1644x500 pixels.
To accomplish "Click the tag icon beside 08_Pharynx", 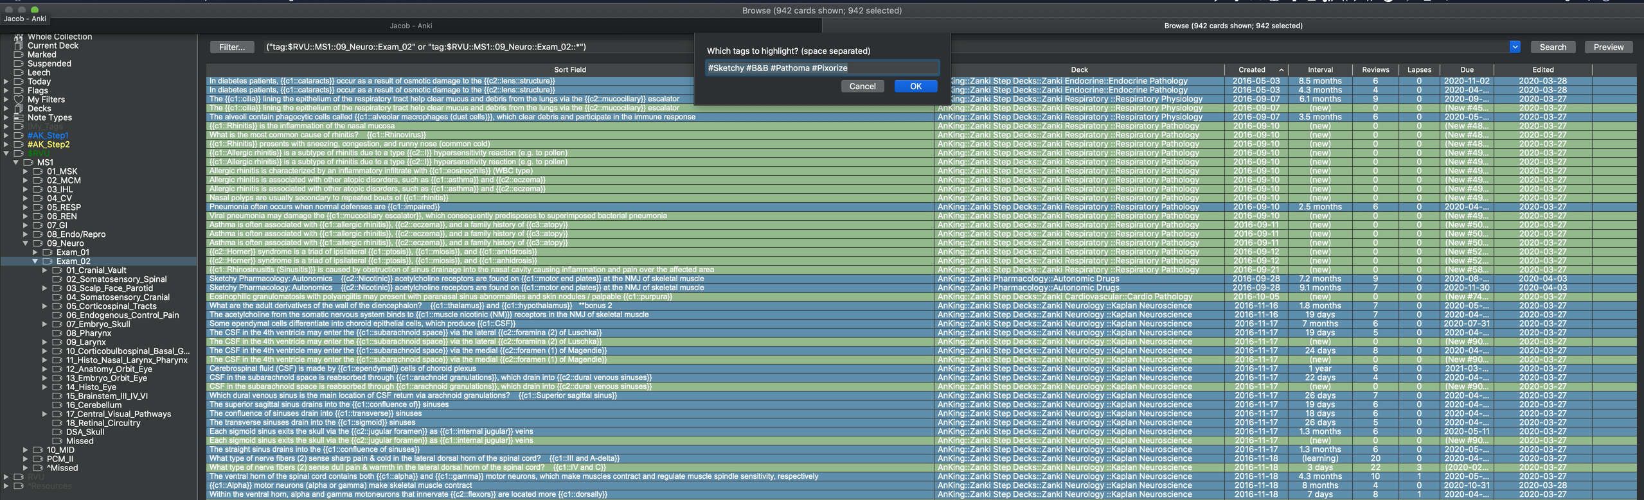I will [57, 334].
